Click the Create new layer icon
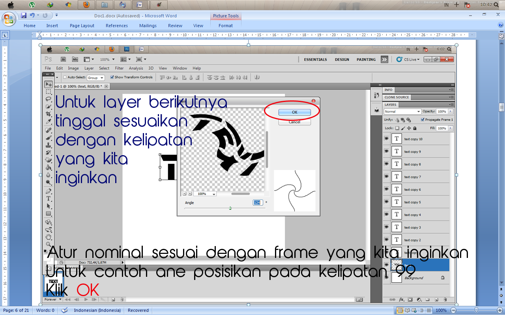This screenshot has height=315, width=505. (436, 300)
